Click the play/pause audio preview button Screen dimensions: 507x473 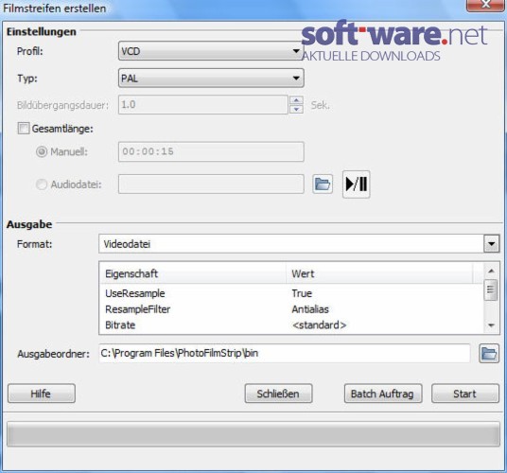click(356, 184)
